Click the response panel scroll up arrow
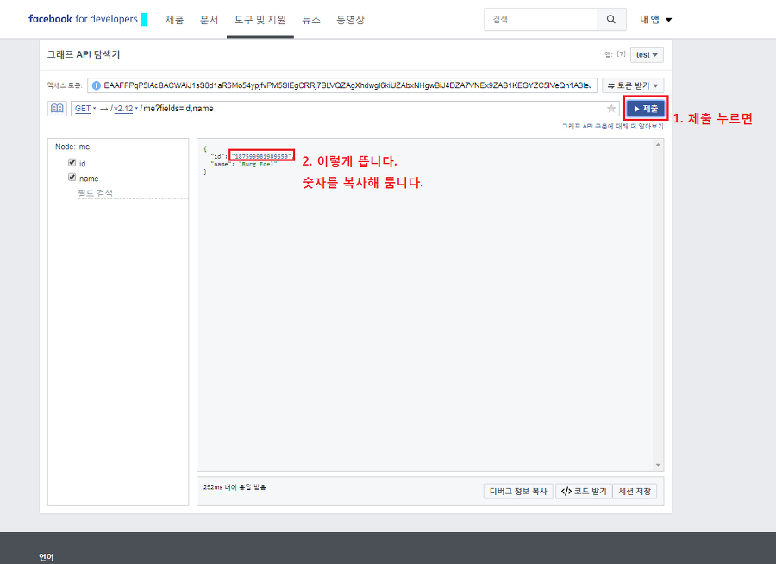Screen dimensions: 776x564 pyautogui.click(x=658, y=145)
